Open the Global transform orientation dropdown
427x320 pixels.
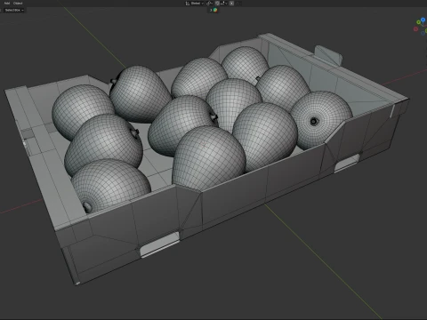click(x=197, y=4)
